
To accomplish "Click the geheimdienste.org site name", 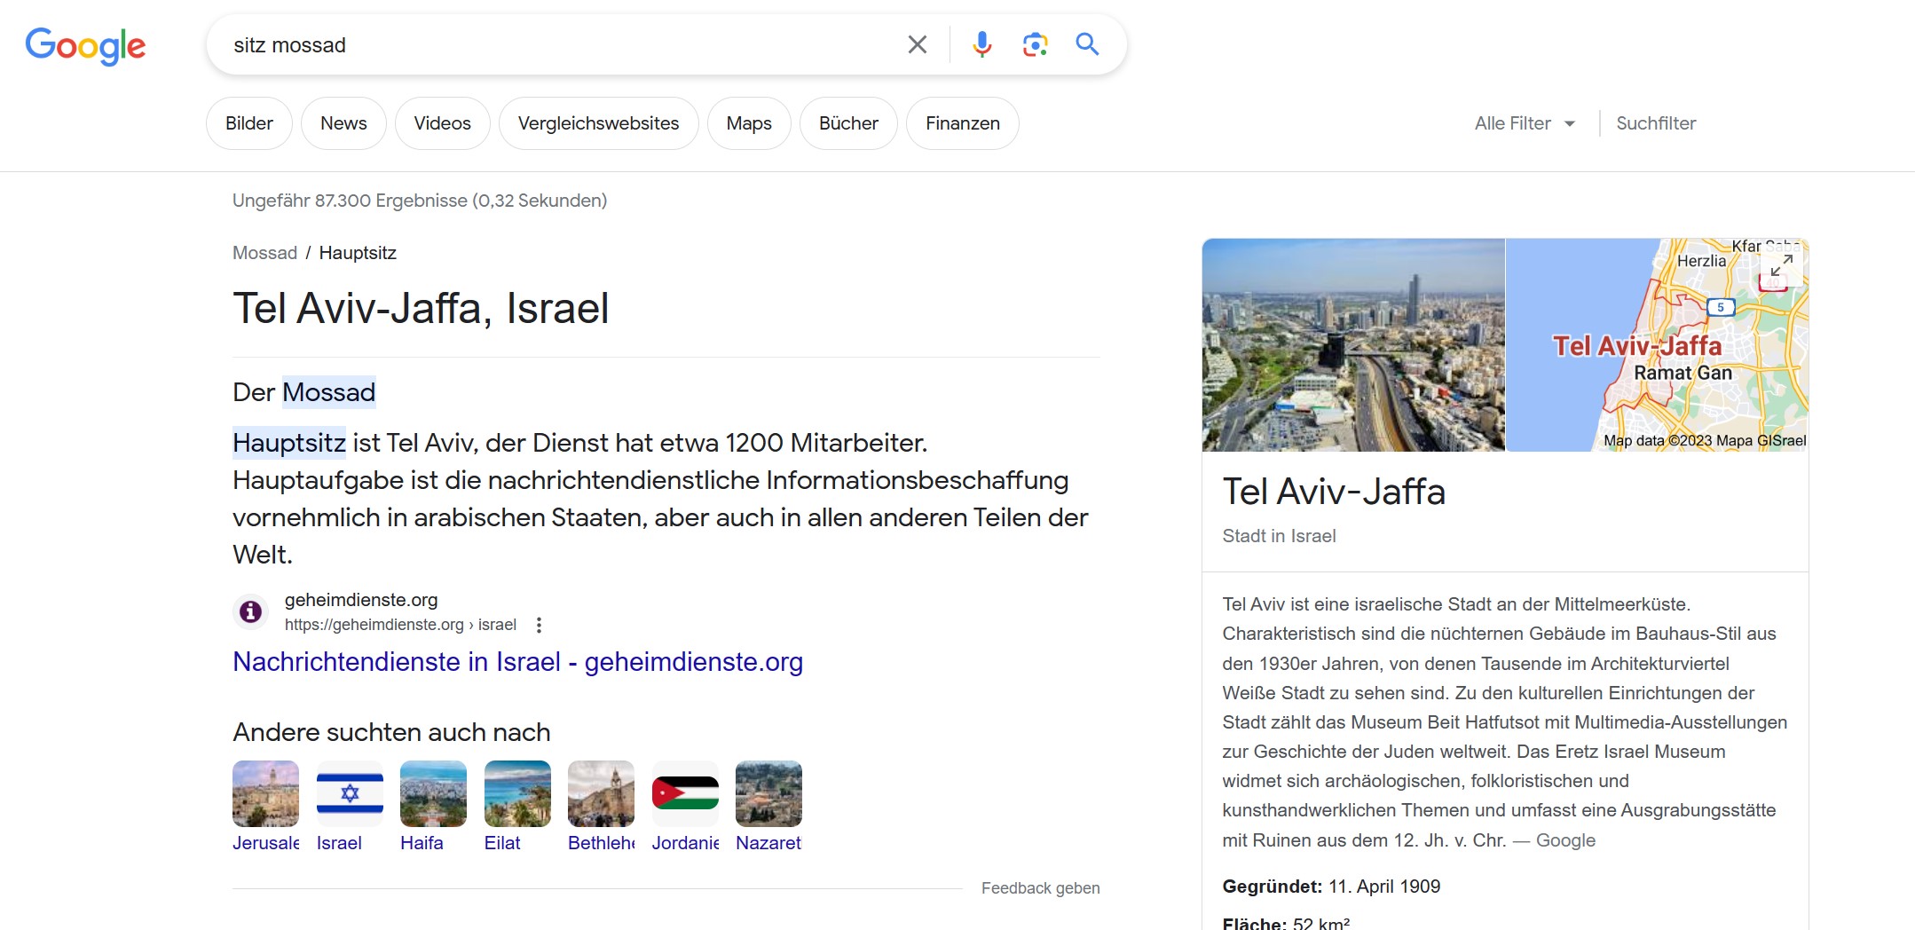I will tap(361, 600).
